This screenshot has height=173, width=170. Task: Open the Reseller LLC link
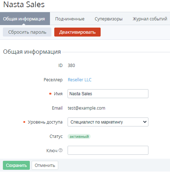click(x=80, y=80)
